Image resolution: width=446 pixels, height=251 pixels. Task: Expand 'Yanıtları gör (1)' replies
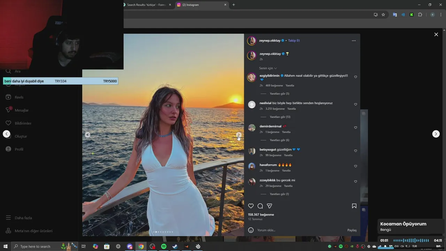tap(279, 194)
